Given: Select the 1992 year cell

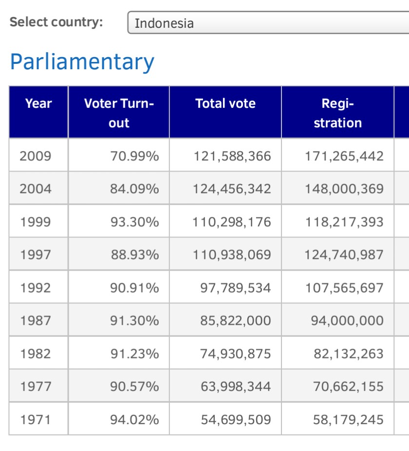Looking at the screenshot, I should (36, 288).
